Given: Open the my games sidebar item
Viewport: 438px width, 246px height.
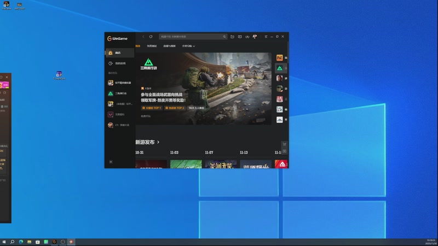Looking at the screenshot, I should pyautogui.click(x=120, y=63).
